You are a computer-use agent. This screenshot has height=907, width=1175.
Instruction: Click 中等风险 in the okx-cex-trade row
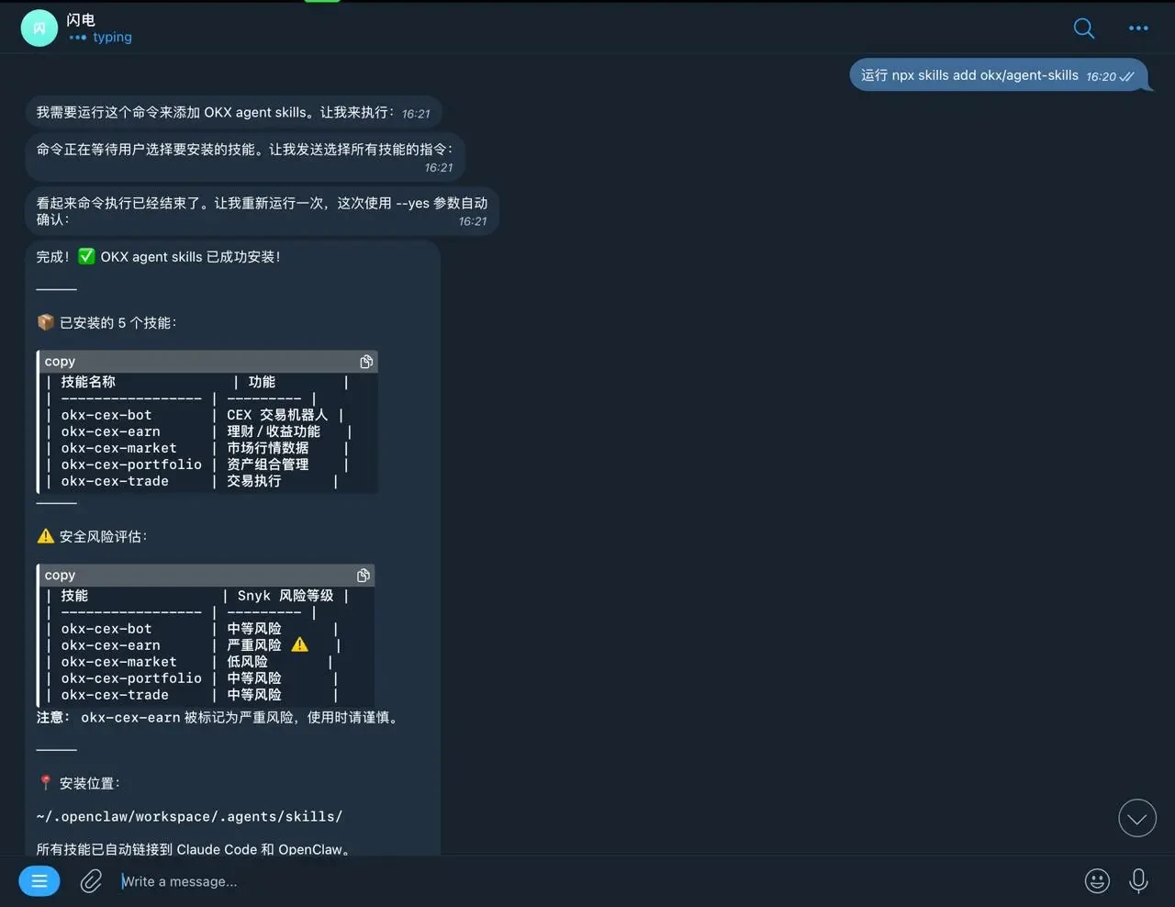[x=254, y=695]
